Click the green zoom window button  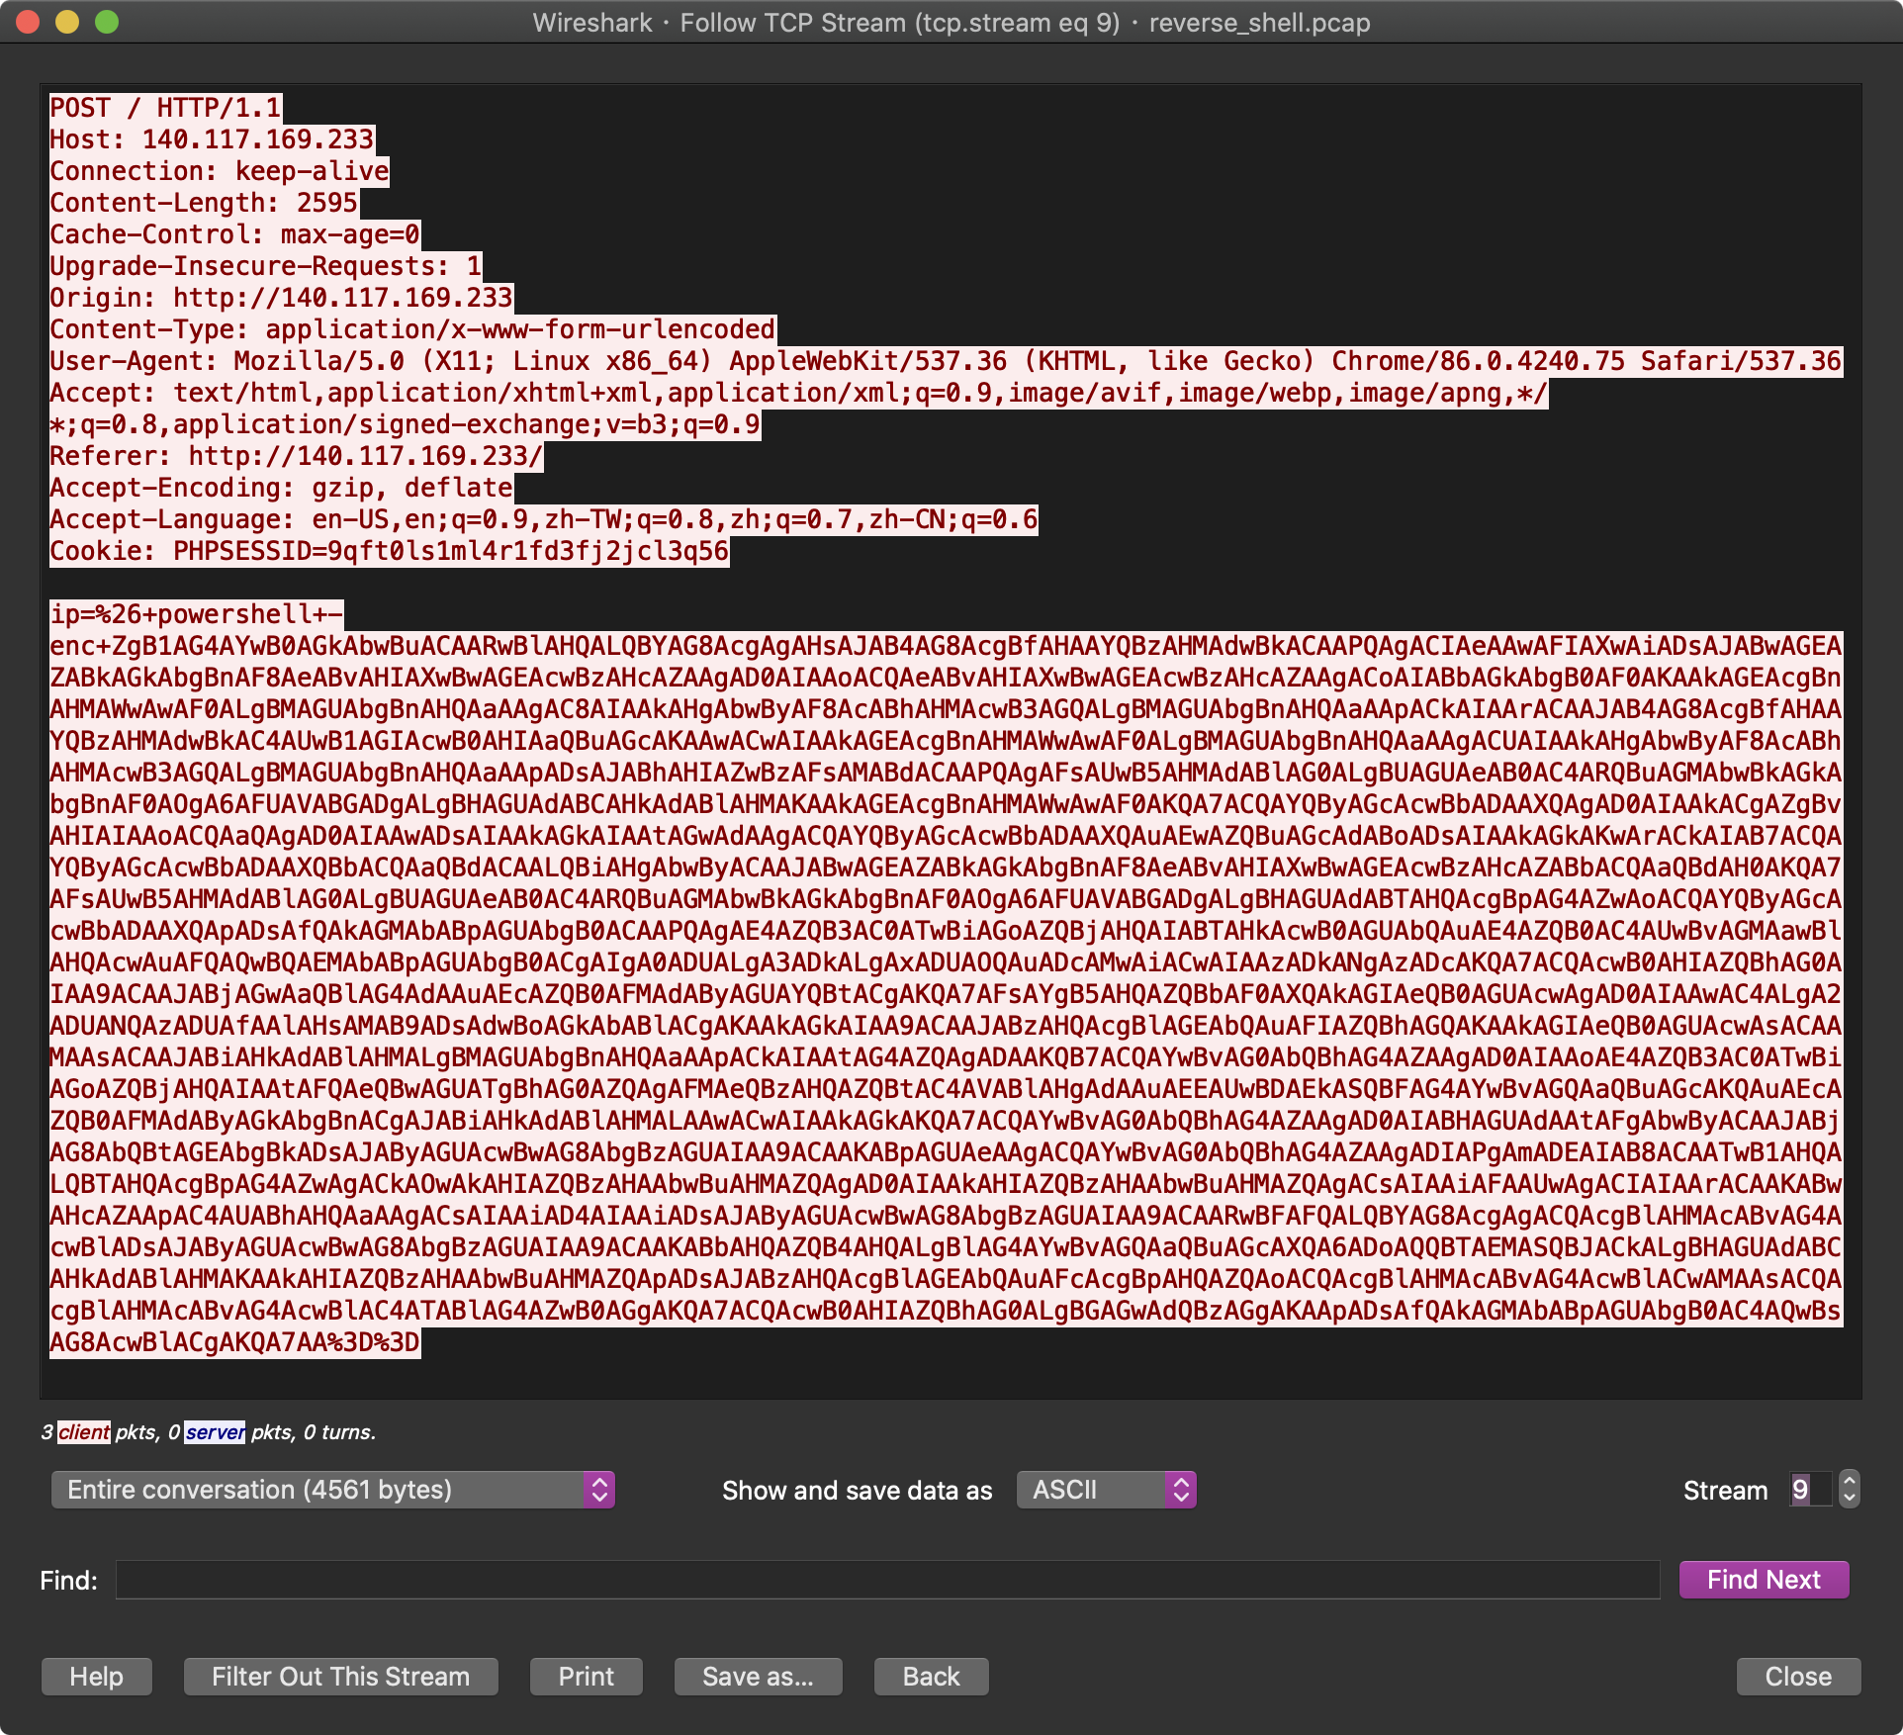[107, 22]
